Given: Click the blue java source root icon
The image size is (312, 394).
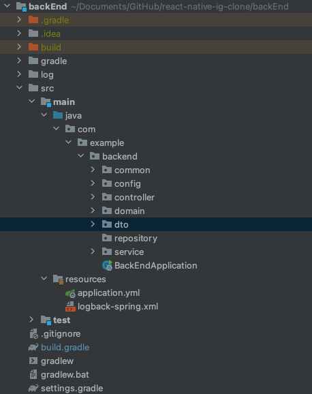Looking at the screenshot, I should [58, 115].
